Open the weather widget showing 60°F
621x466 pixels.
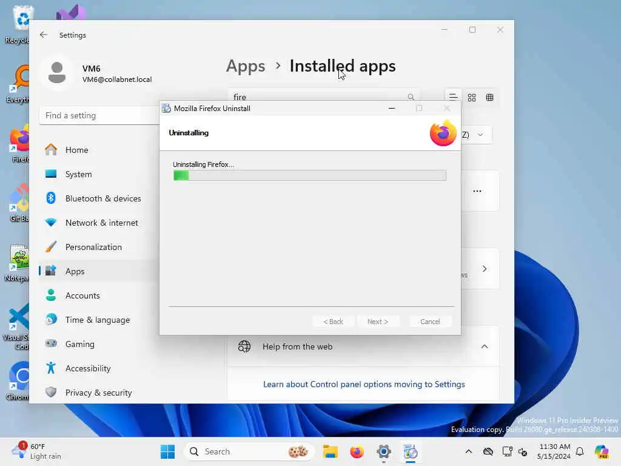36,451
